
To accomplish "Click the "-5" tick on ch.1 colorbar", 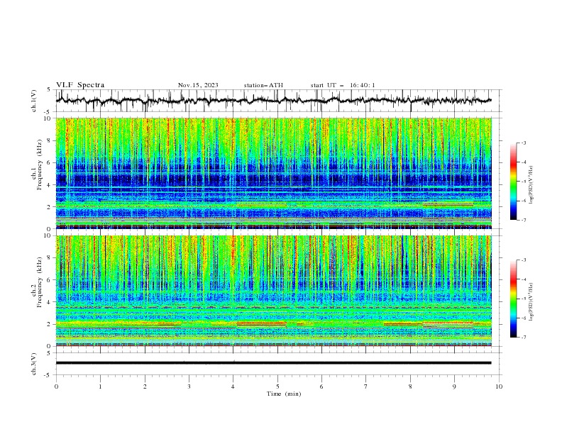I will tap(523, 182).
